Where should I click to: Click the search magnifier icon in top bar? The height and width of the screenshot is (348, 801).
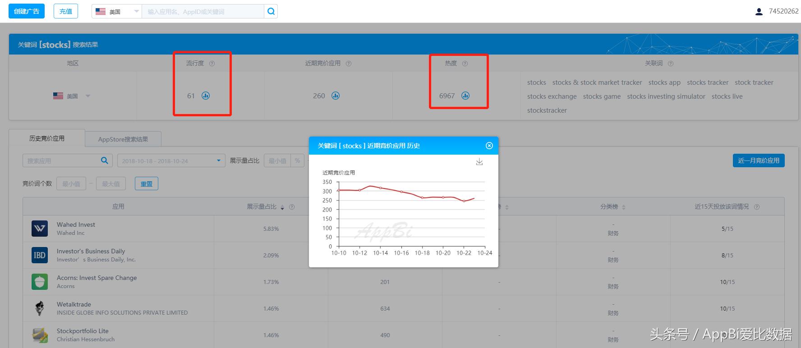(x=271, y=12)
